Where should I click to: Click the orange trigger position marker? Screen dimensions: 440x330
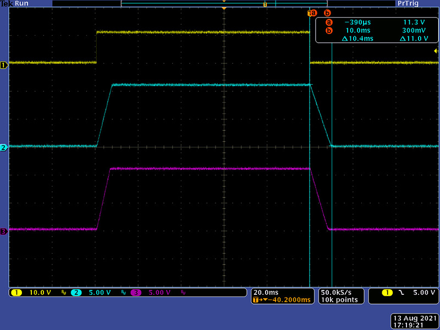coord(223,9)
